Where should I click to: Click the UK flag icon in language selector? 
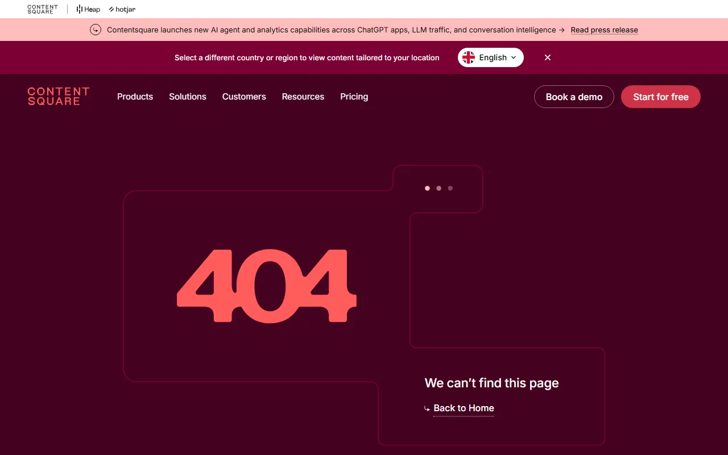pyautogui.click(x=469, y=57)
